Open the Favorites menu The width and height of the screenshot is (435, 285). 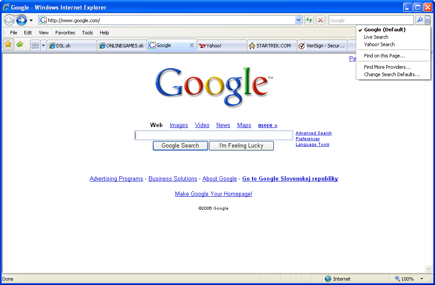click(x=65, y=33)
